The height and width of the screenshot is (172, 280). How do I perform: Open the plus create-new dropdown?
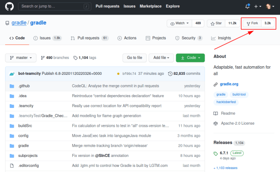tap(258, 6)
